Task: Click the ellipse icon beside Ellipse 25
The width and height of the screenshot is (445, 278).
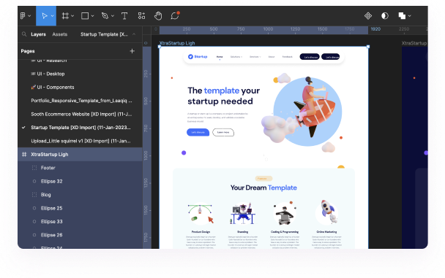Action: [34, 208]
